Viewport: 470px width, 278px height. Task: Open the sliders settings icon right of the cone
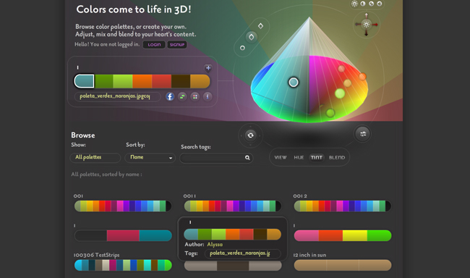pos(363,134)
